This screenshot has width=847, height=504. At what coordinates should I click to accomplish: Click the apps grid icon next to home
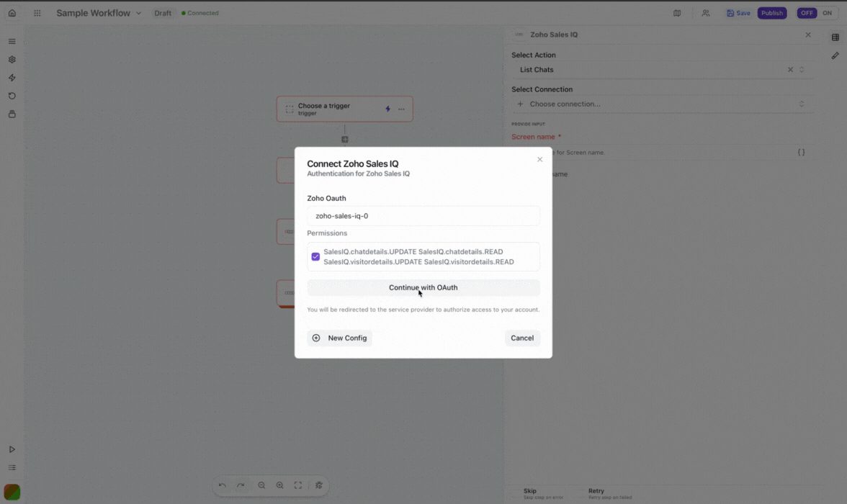(37, 12)
